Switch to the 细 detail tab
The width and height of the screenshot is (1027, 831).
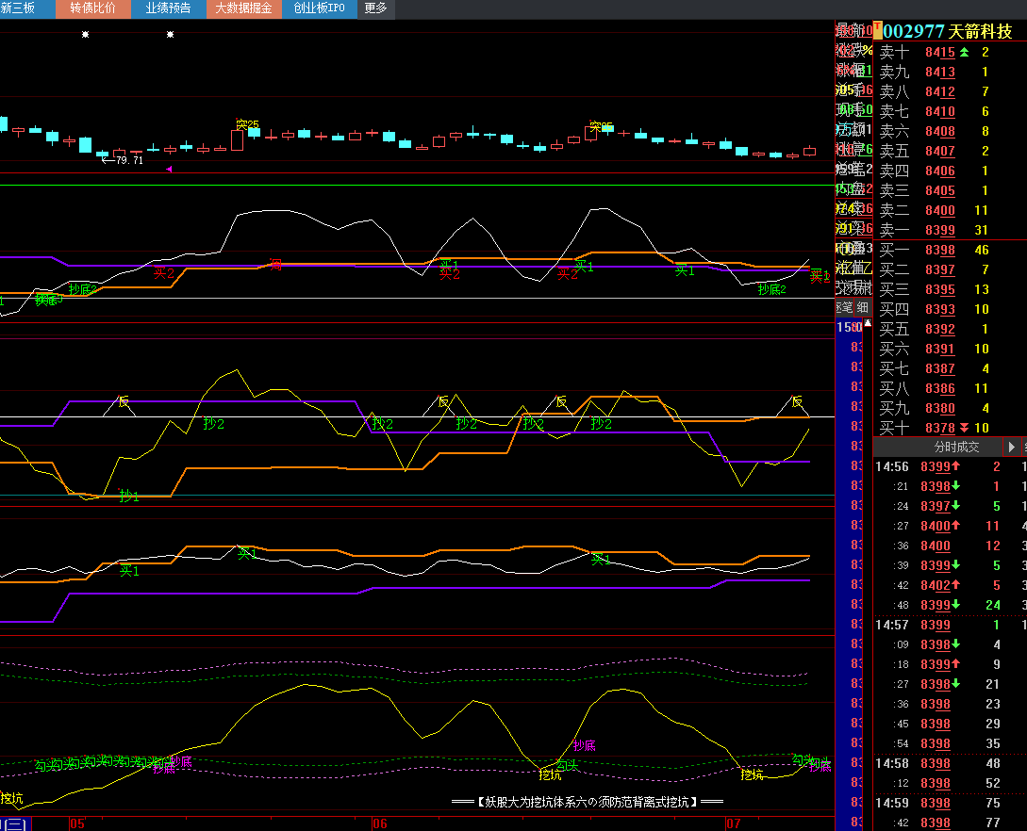click(x=863, y=307)
